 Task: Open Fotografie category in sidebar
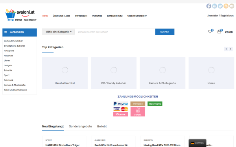coord(9,51)
